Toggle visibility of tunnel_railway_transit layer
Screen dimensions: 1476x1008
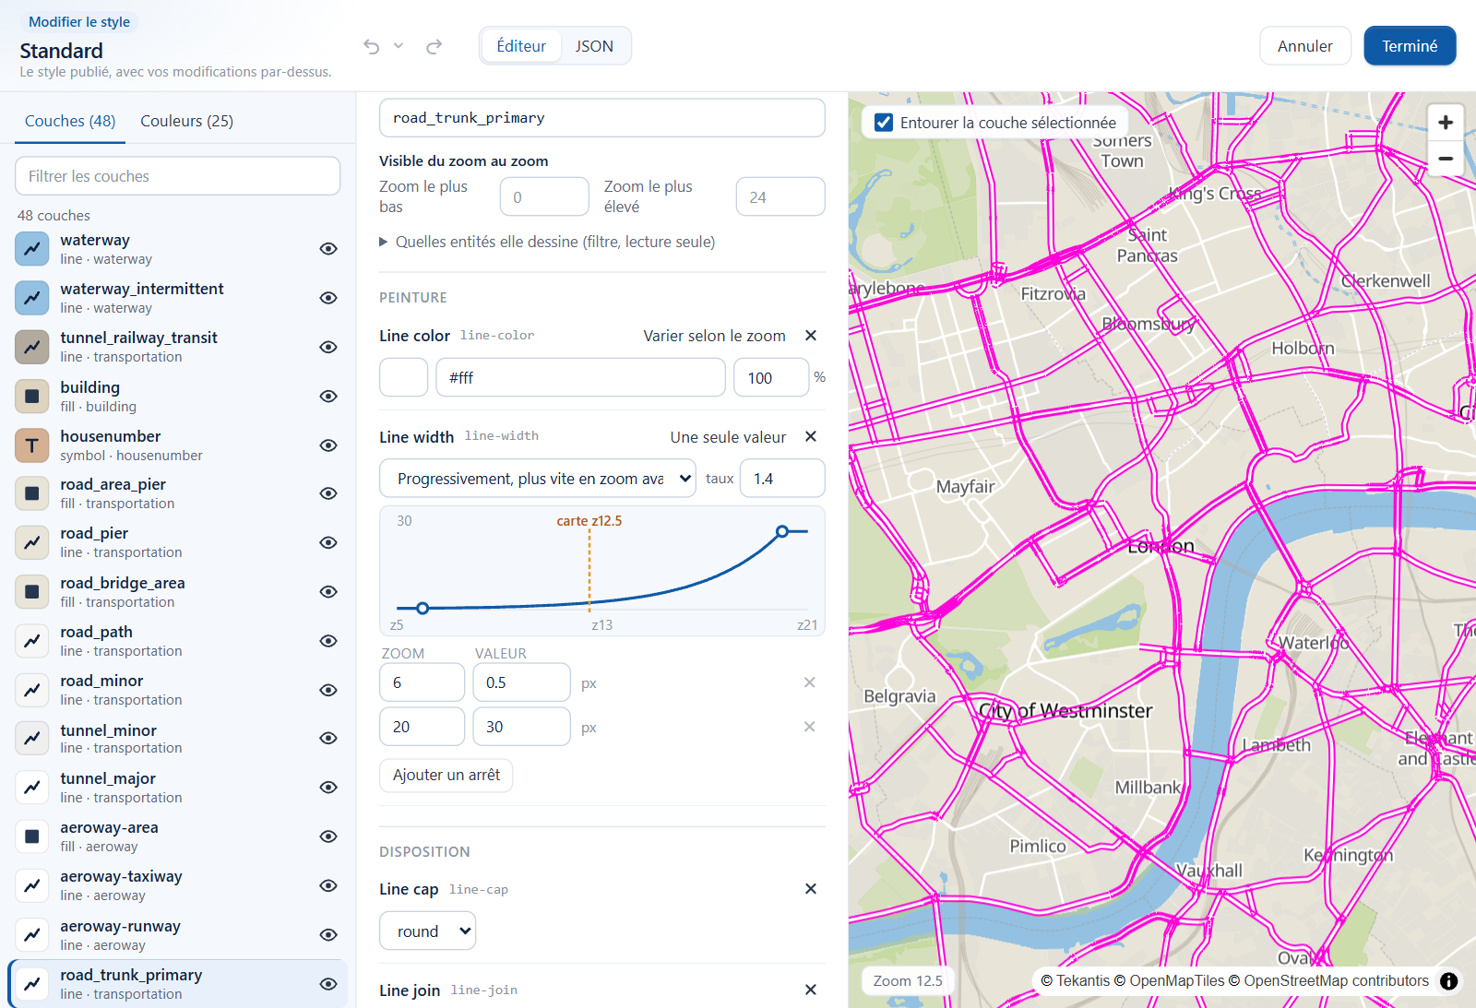tap(328, 347)
